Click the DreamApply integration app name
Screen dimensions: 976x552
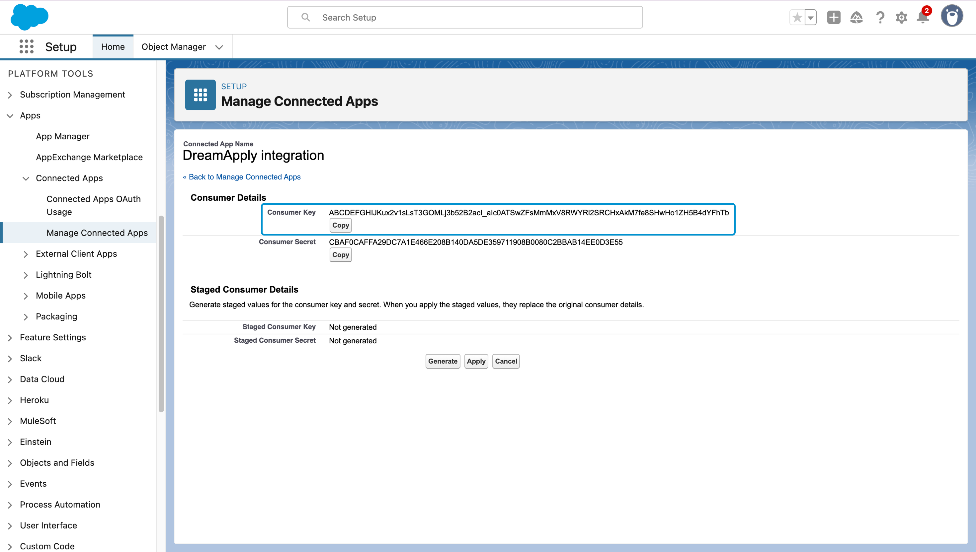tap(253, 156)
